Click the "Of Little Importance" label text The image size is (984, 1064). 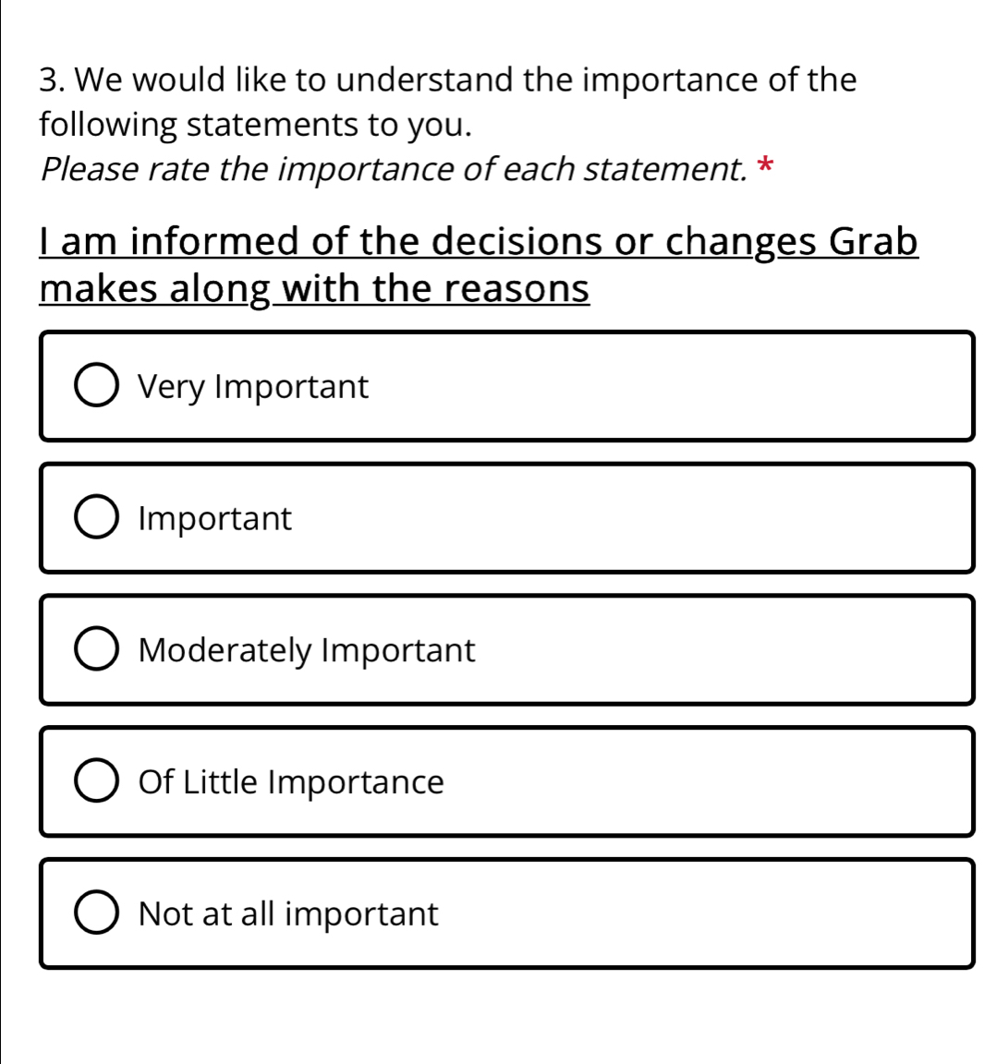291,782
